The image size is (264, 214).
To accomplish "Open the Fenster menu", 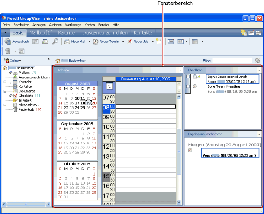I will tap(104, 25).
